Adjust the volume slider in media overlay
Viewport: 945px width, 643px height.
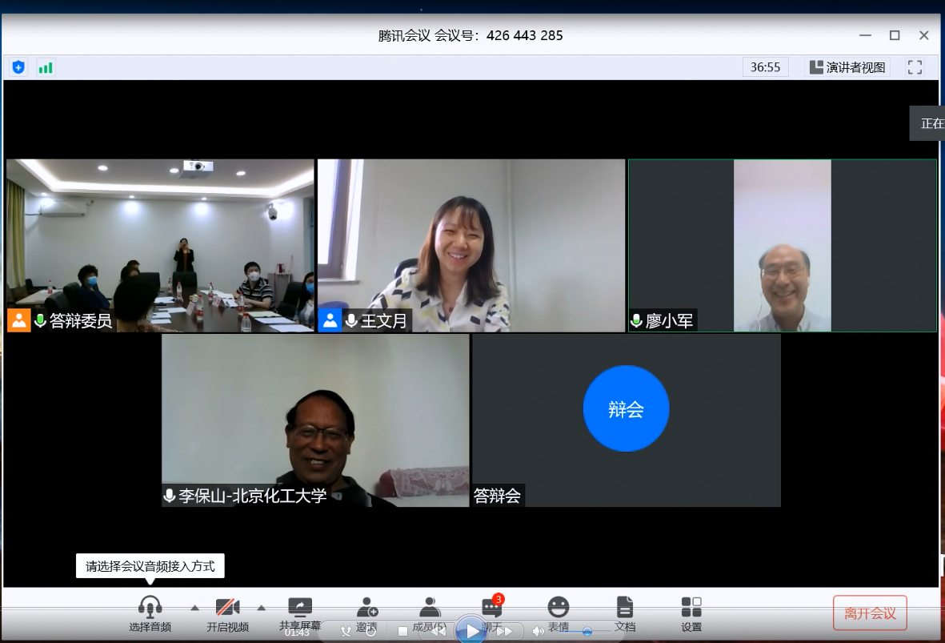[x=587, y=632]
